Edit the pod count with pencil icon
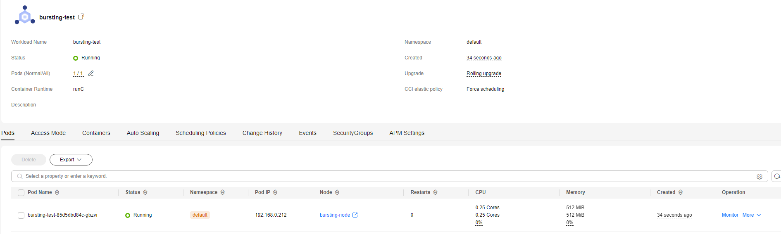The width and height of the screenshot is (781, 234). click(x=91, y=73)
